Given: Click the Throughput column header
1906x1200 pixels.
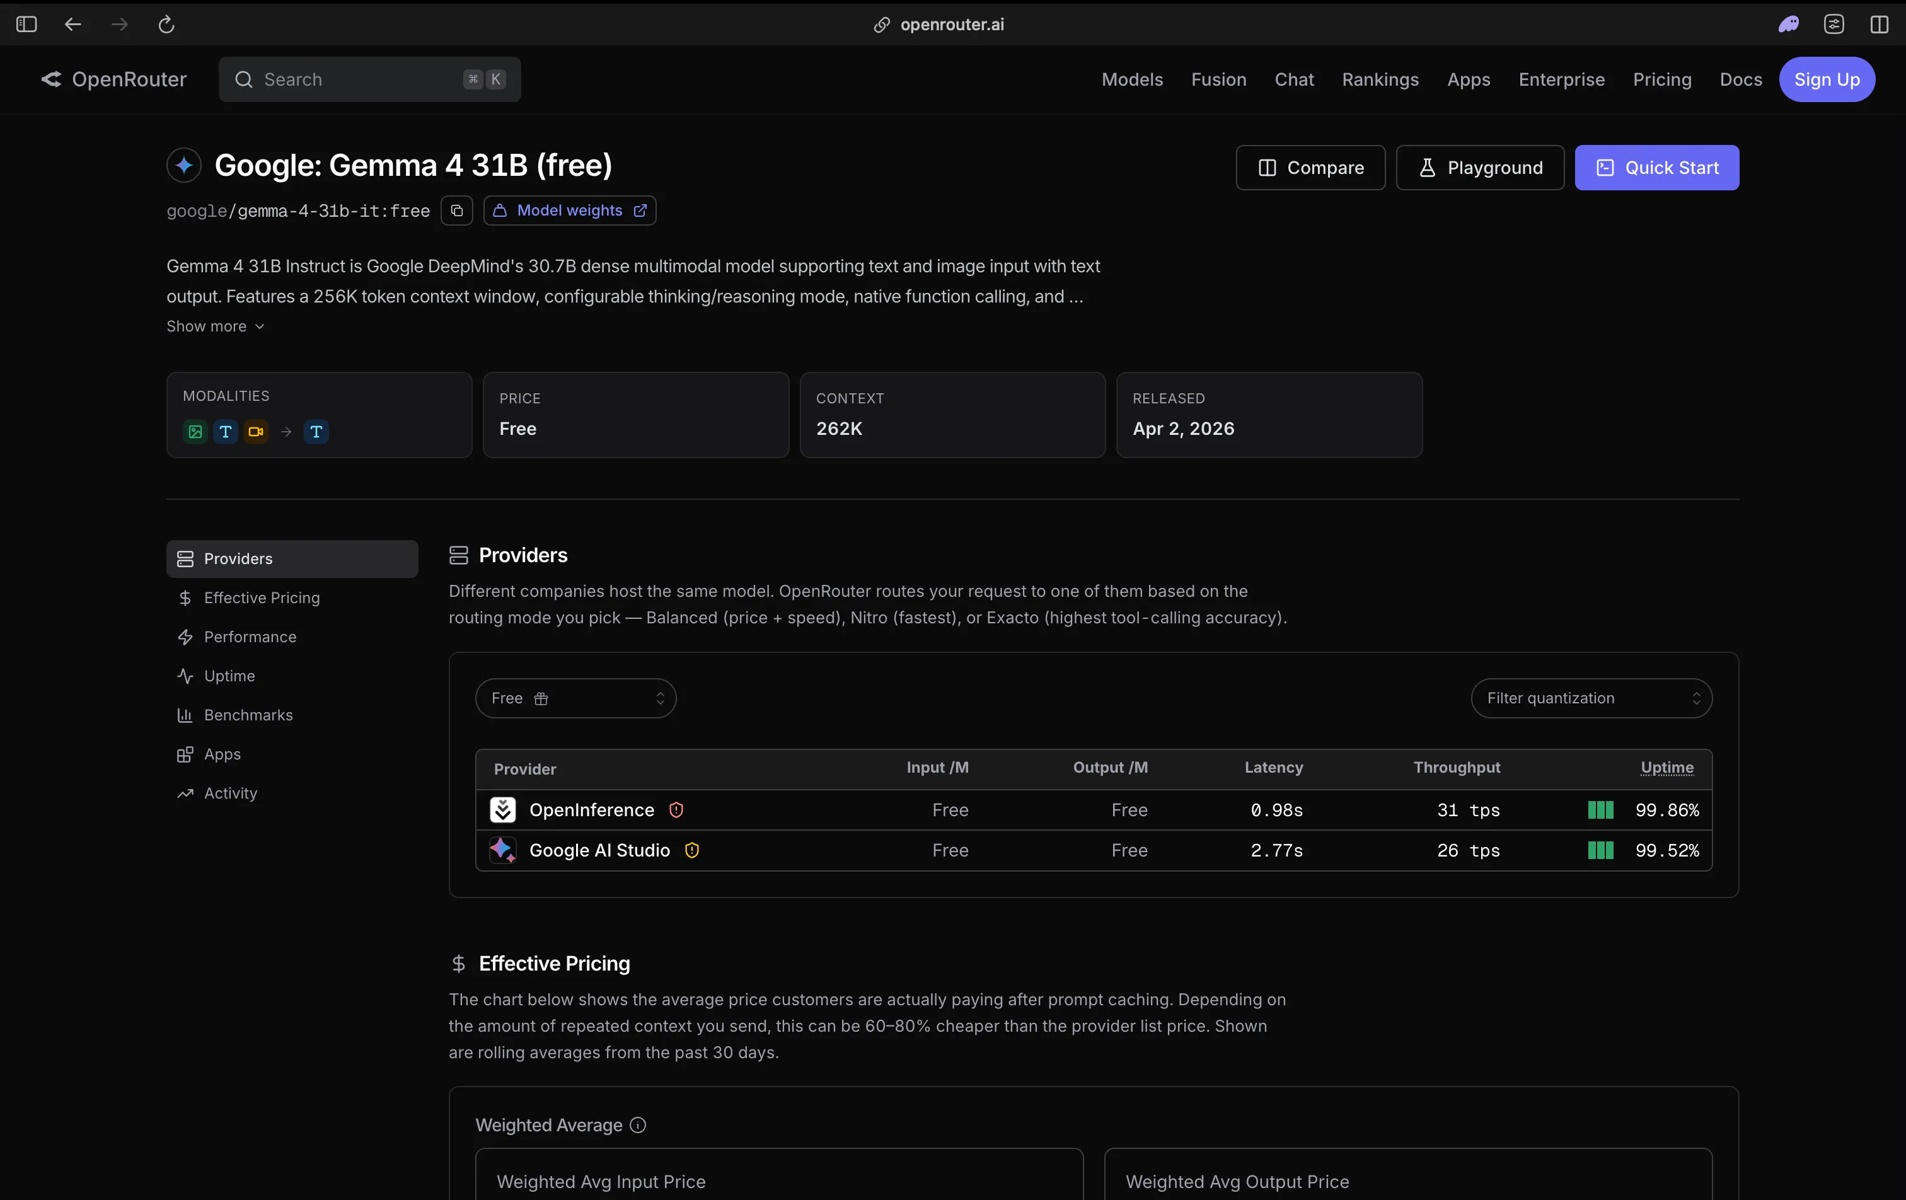Looking at the screenshot, I should [1457, 768].
